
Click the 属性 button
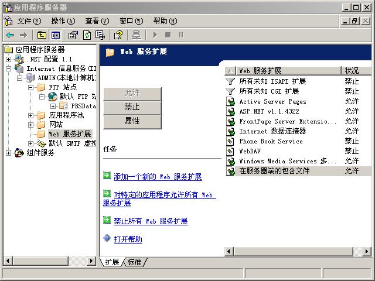point(132,122)
